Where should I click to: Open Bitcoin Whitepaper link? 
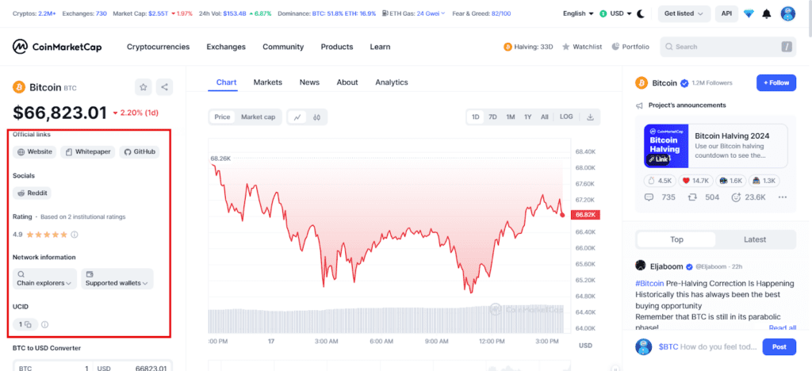click(87, 152)
